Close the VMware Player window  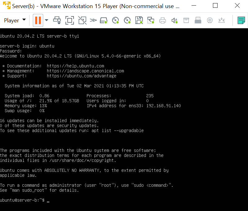237,6
